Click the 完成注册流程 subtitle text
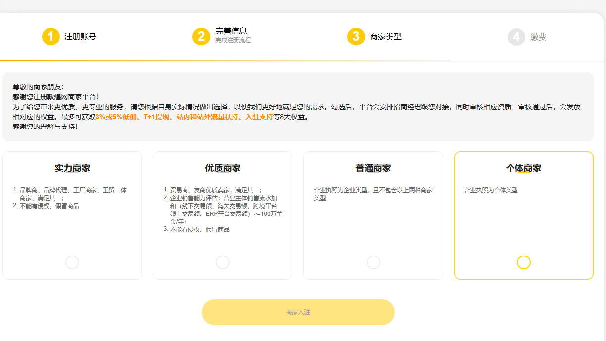The height and width of the screenshot is (341, 606). 233,40
